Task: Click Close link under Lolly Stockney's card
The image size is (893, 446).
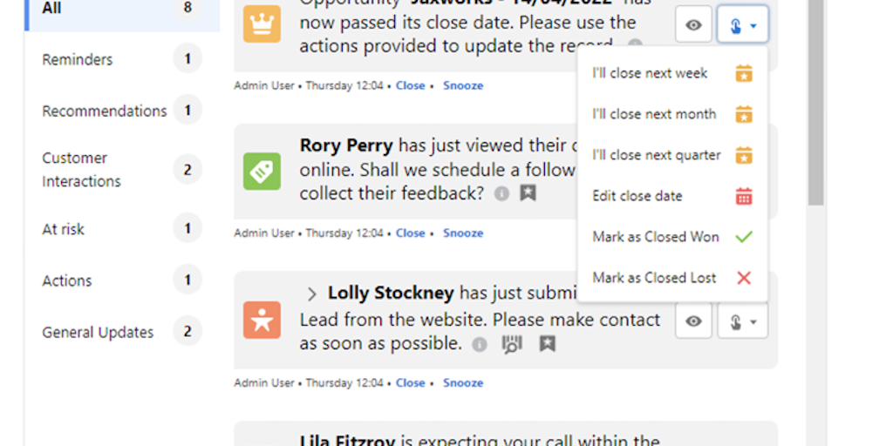Action: click(x=410, y=382)
